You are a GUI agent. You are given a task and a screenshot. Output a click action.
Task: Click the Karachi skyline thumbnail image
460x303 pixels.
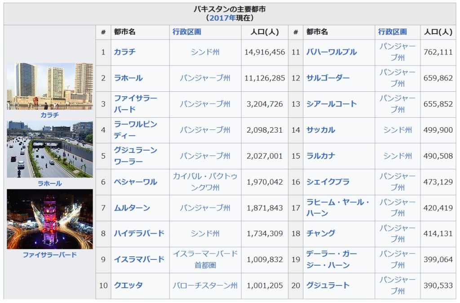pyautogui.click(x=50, y=86)
